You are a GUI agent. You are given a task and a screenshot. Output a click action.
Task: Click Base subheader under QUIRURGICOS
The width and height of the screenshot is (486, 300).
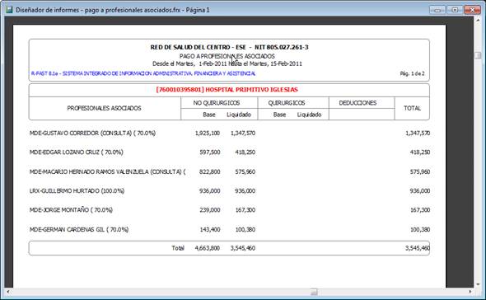click(279, 115)
